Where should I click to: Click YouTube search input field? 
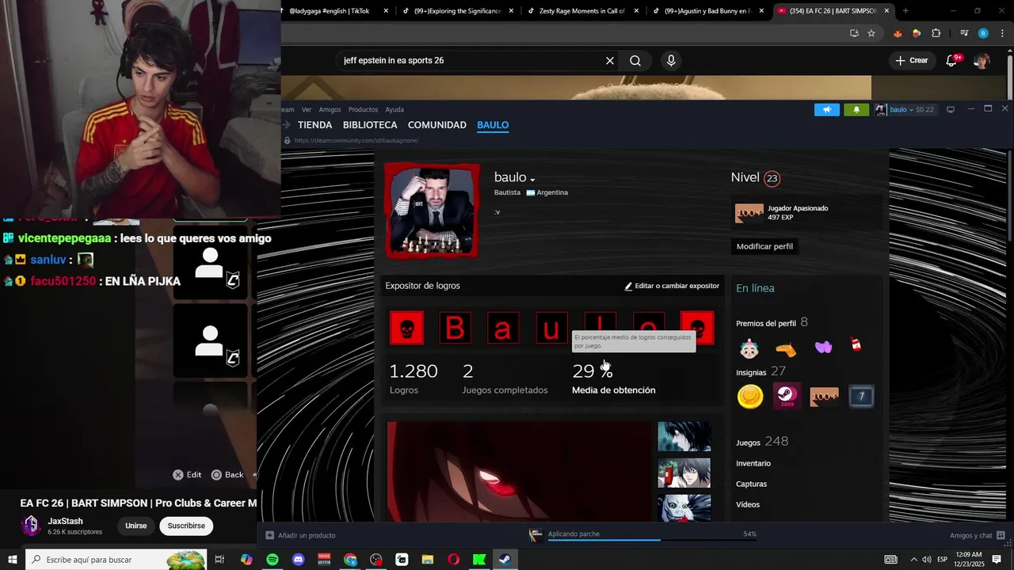(471, 60)
